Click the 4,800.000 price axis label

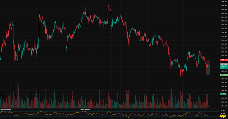coord(224,21)
